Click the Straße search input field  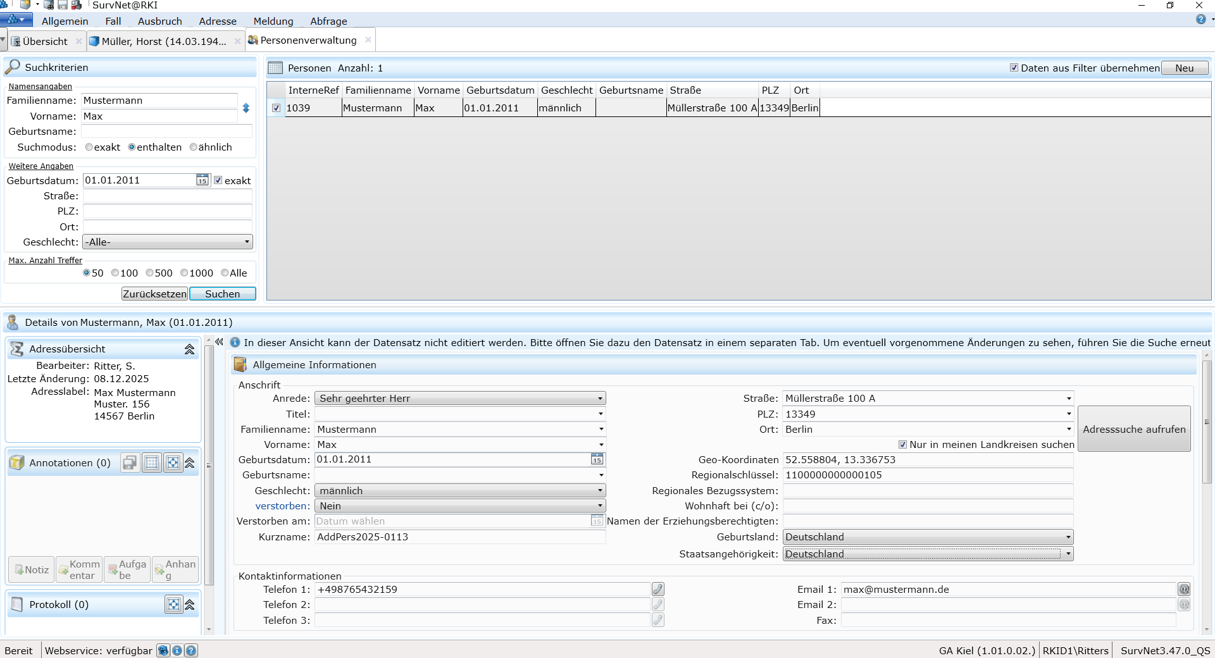click(168, 196)
